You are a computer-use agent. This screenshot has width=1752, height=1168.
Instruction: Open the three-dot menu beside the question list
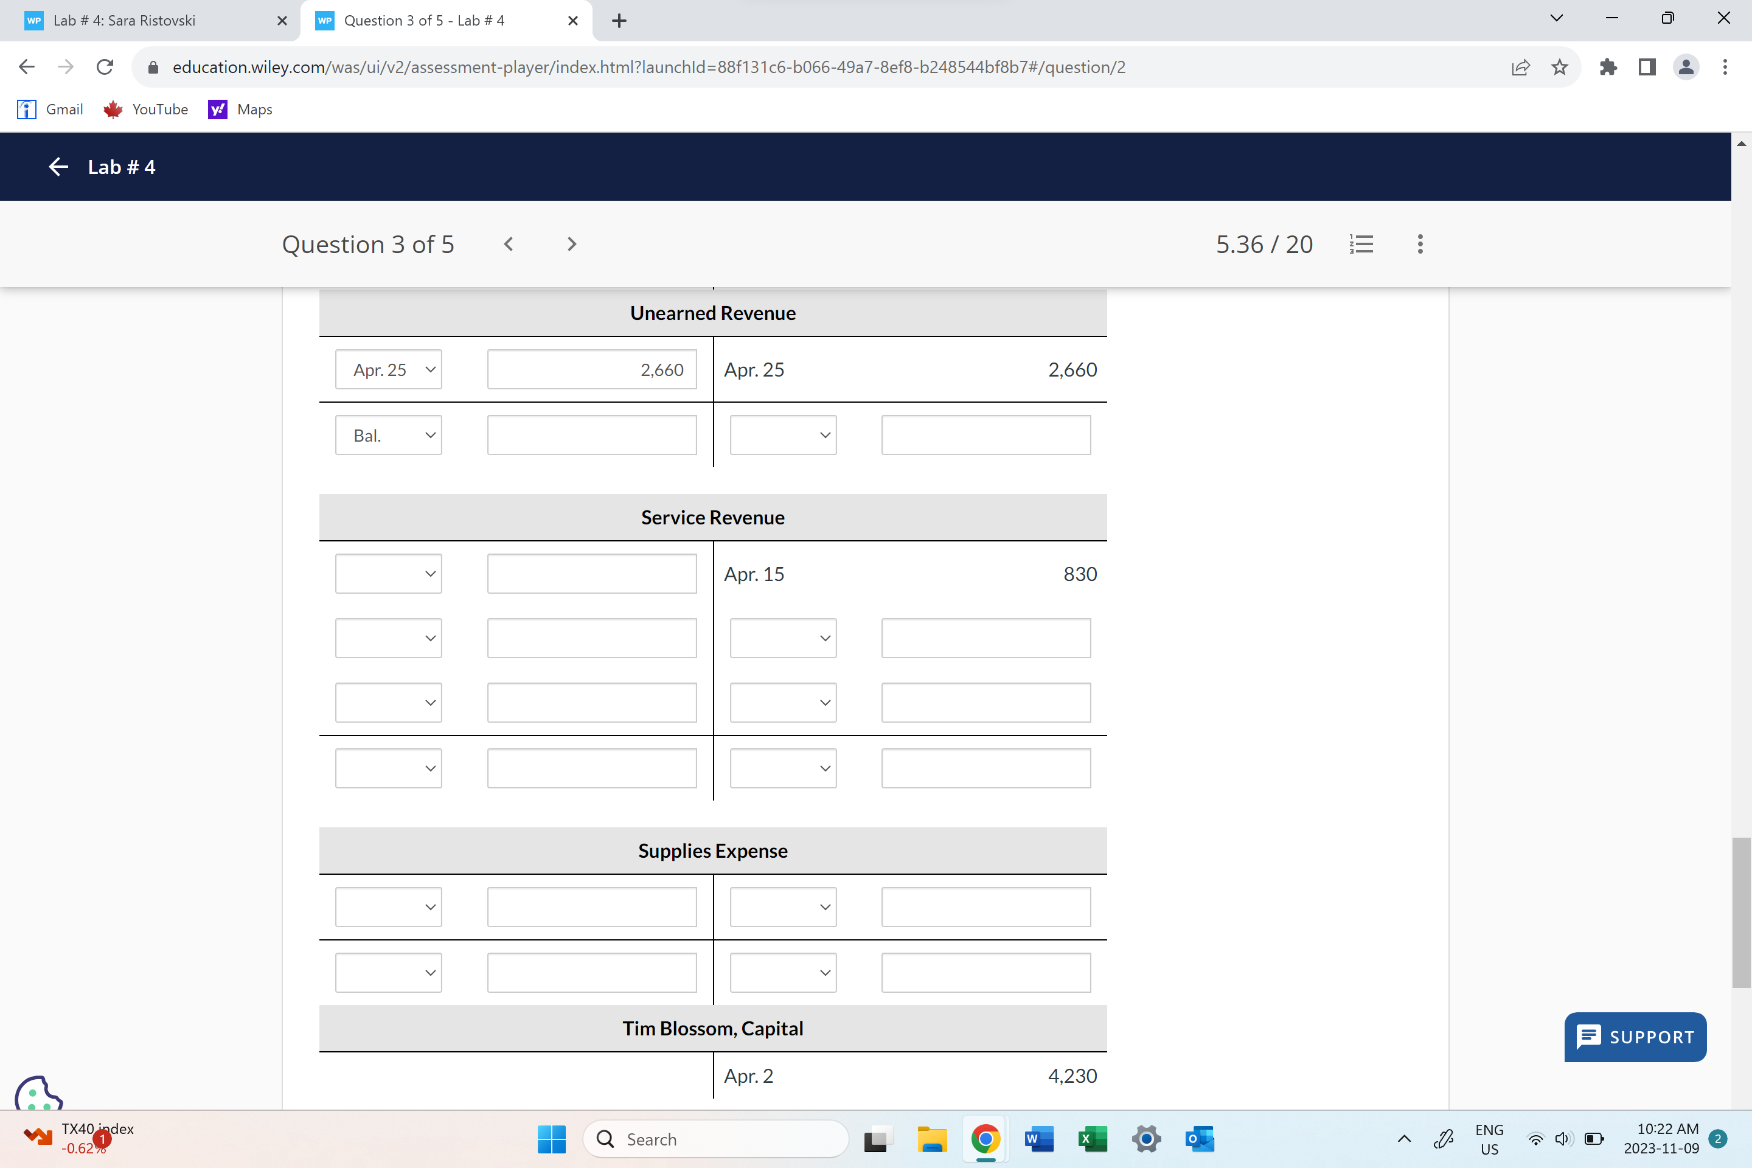(x=1420, y=245)
